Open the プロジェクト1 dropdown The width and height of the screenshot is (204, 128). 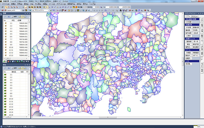49,10
